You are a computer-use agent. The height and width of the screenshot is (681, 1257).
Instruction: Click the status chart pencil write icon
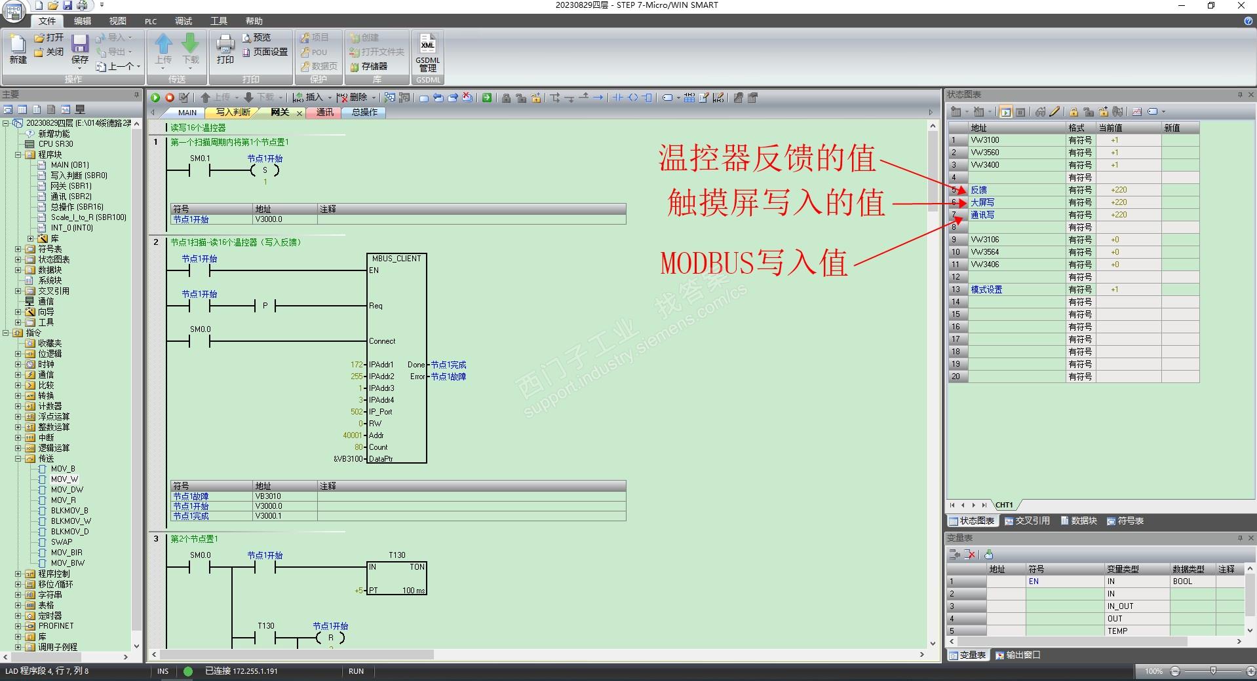coord(1054,112)
